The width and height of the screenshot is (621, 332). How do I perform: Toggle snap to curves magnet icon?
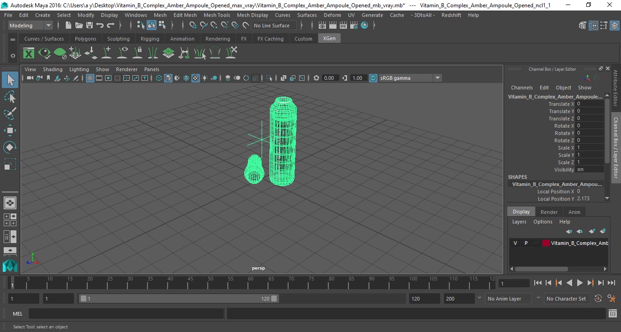pyautogui.click(x=204, y=26)
